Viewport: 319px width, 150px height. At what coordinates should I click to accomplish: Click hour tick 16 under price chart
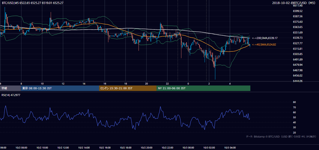[x=105, y=83]
